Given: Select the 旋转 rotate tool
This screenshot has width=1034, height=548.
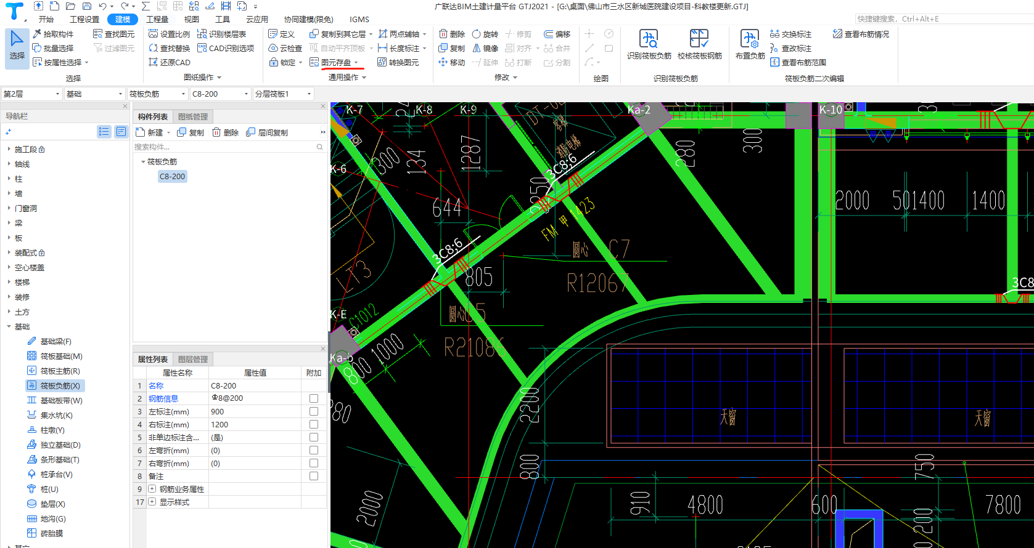Looking at the screenshot, I should point(485,34).
